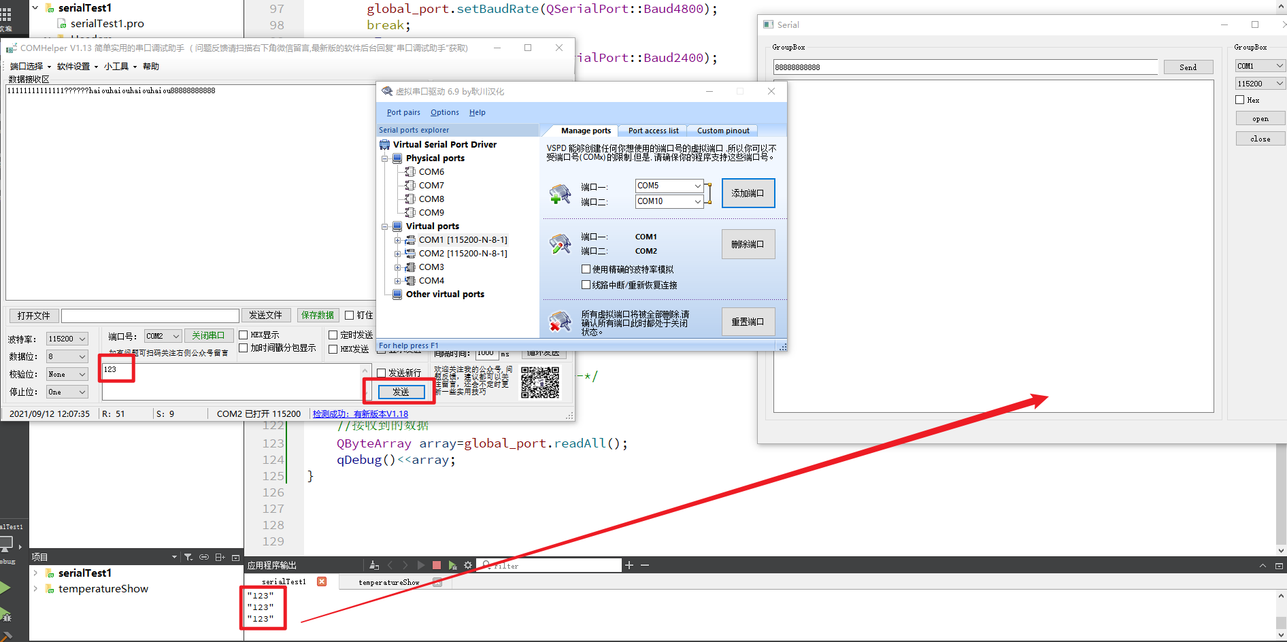Open 端口号 COM2 dropdown
This screenshot has width=1287, height=642.
(163, 336)
